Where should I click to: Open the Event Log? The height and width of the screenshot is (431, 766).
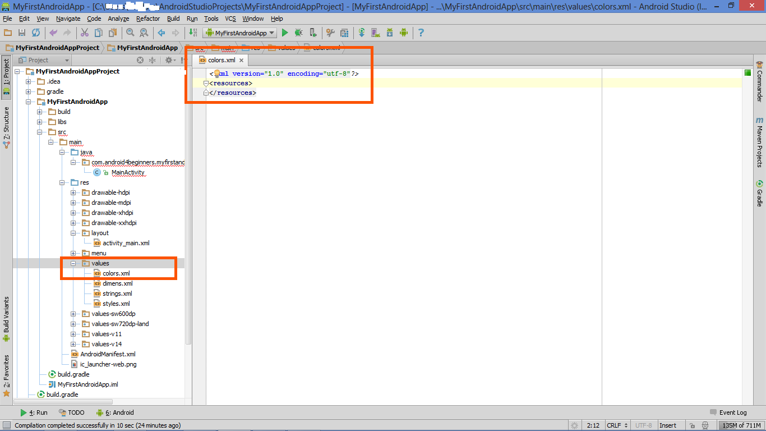pyautogui.click(x=728, y=412)
